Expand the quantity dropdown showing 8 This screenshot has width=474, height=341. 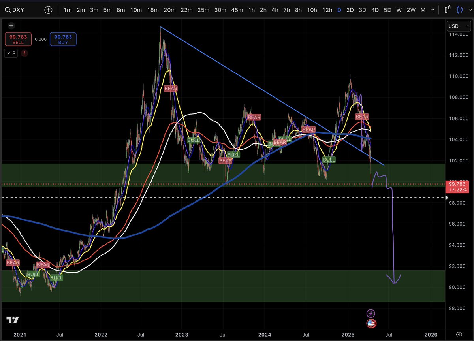pyautogui.click(x=10, y=53)
